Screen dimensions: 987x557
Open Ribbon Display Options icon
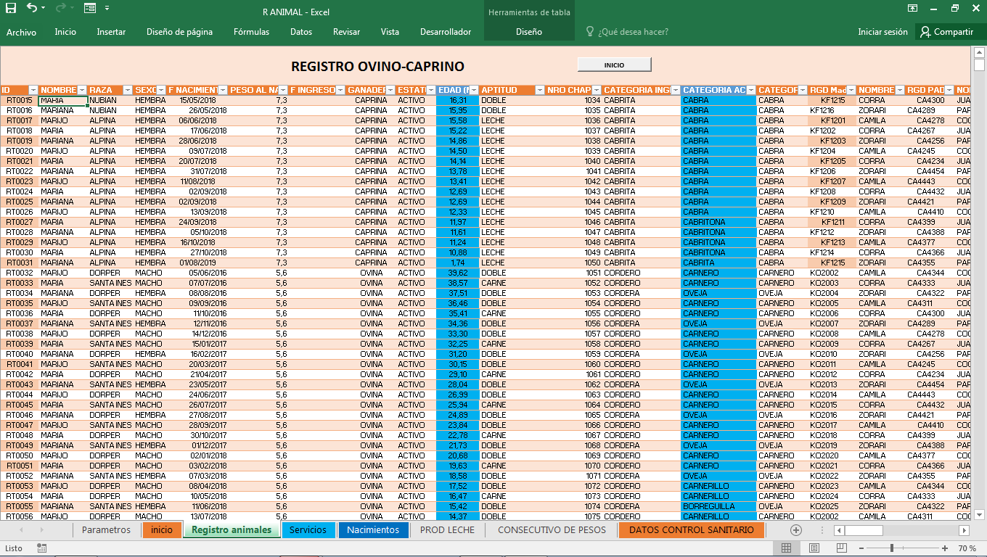pyautogui.click(x=912, y=9)
